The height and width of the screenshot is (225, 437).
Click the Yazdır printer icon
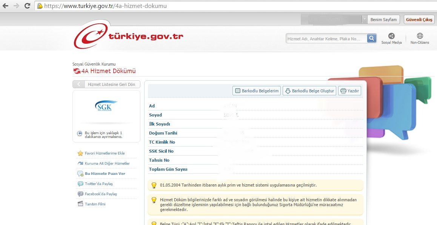point(343,90)
